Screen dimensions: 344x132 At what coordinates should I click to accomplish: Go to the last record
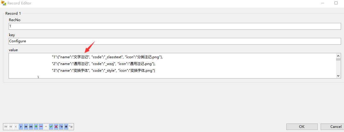(31, 126)
